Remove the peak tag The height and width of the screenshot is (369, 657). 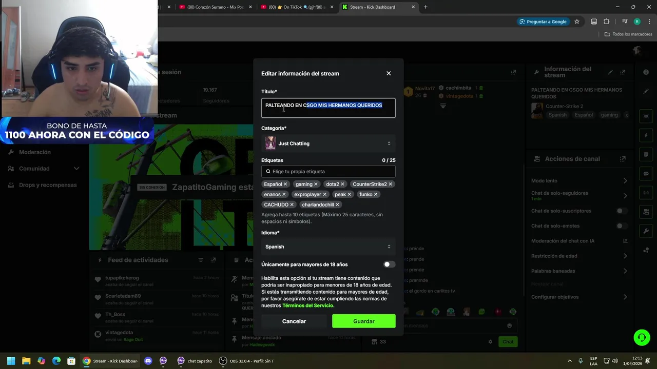tap(349, 194)
